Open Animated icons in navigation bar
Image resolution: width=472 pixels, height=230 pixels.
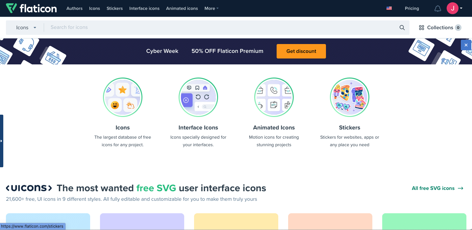coord(182,9)
